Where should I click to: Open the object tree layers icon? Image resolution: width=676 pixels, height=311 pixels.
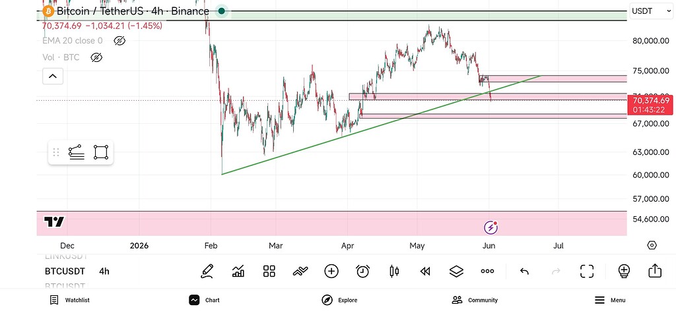[456, 271]
